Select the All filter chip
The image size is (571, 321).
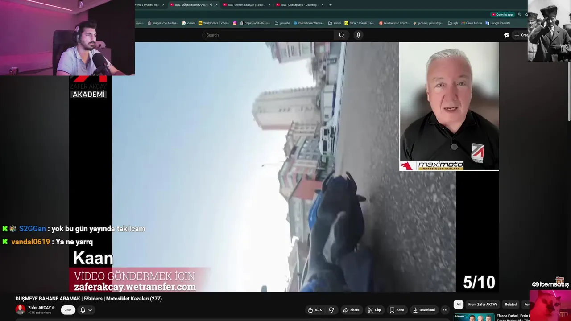pyautogui.click(x=459, y=305)
